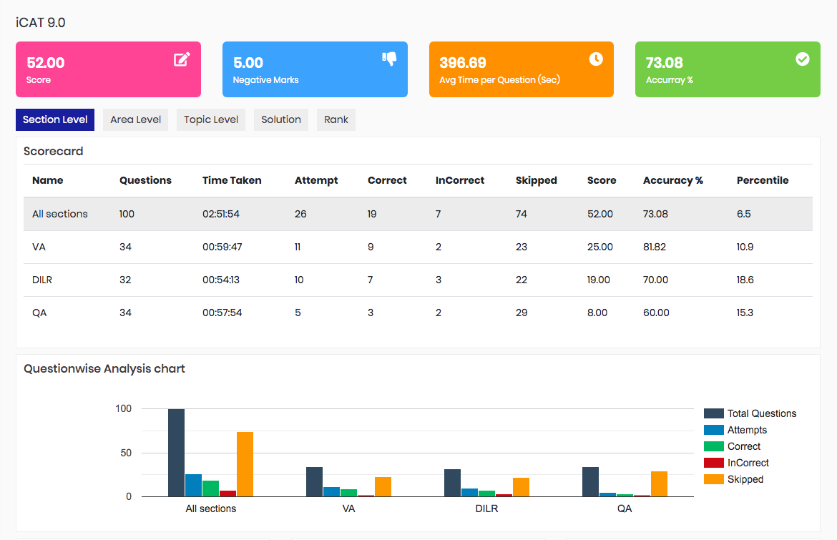The height and width of the screenshot is (540, 837).
Task: Click the edit pencil icon on Score card
Action: click(x=182, y=59)
